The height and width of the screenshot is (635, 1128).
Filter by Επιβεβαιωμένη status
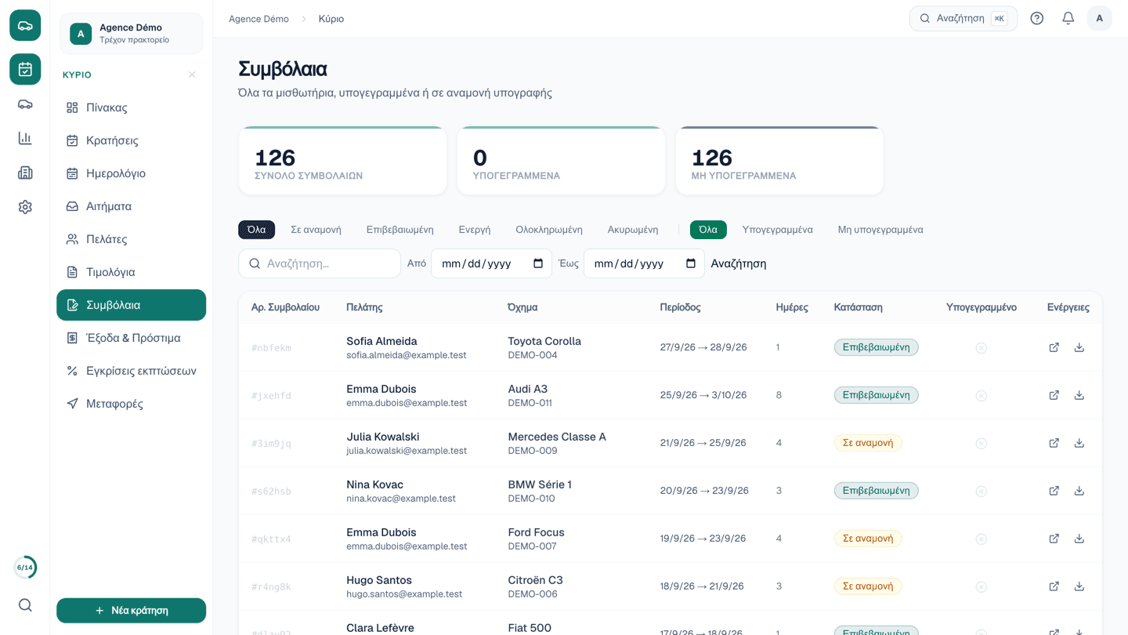399,230
